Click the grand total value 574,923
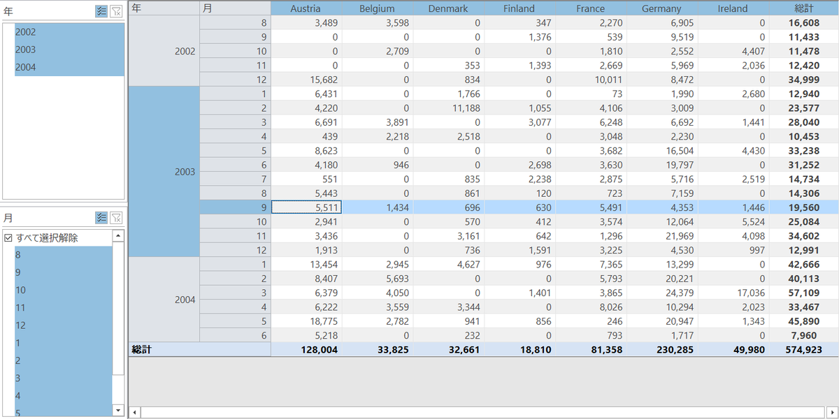 (804, 349)
